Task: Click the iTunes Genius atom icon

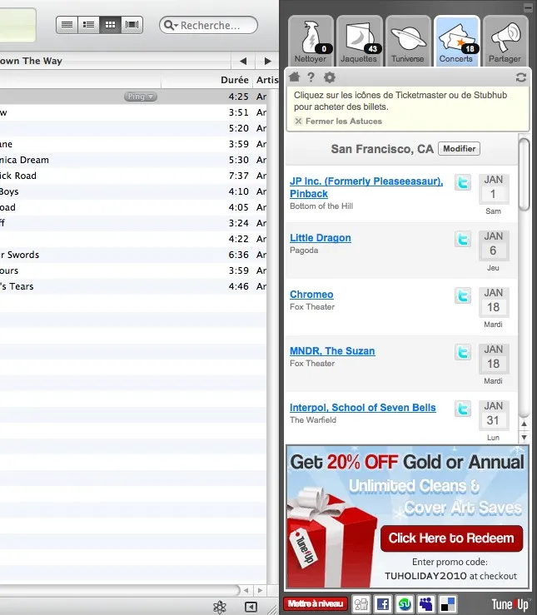Action: click(x=220, y=607)
